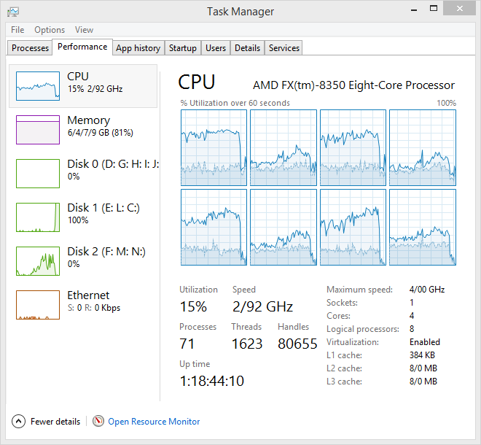The width and height of the screenshot is (481, 445).
Task: Click the threads count 1623
Action: point(247,344)
